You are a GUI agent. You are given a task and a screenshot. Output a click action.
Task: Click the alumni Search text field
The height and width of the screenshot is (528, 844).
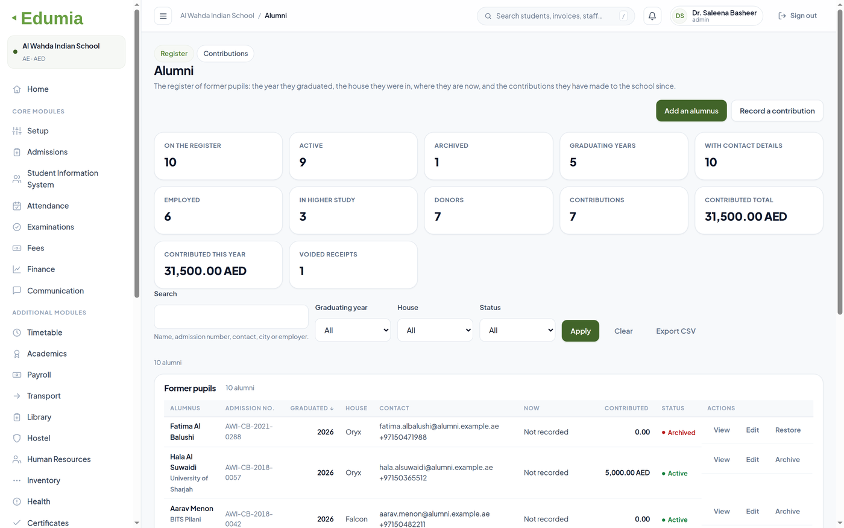pyautogui.click(x=231, y=317)
